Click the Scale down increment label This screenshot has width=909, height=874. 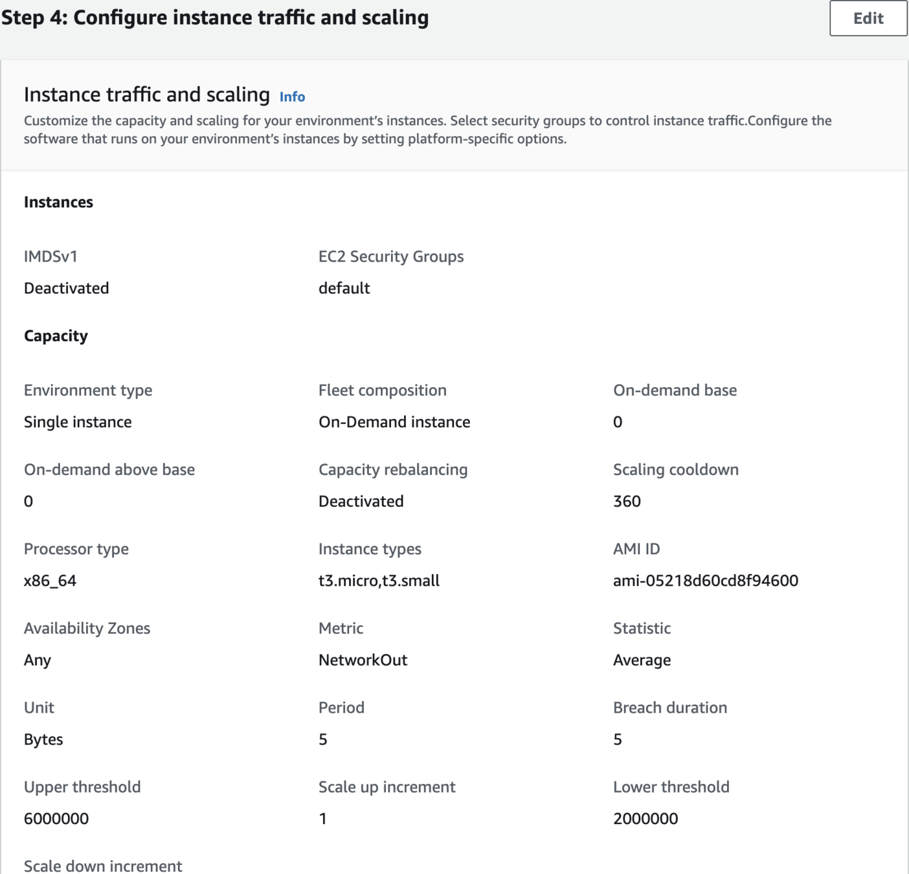pos(103,866)
